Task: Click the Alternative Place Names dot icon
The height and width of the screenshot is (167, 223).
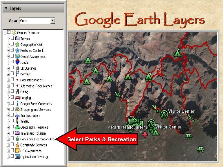Action: pyautogui.click(x=17, y=86)
